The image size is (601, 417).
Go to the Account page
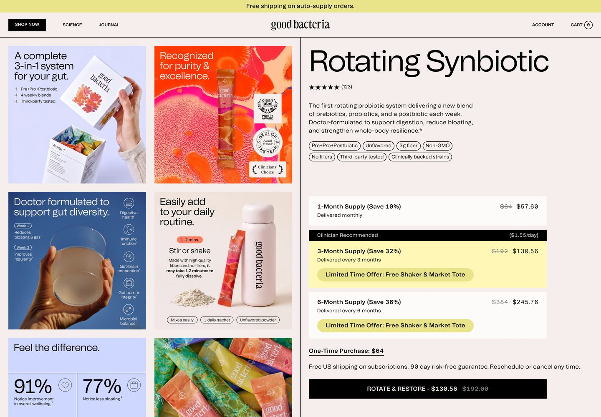pos(543,25)
